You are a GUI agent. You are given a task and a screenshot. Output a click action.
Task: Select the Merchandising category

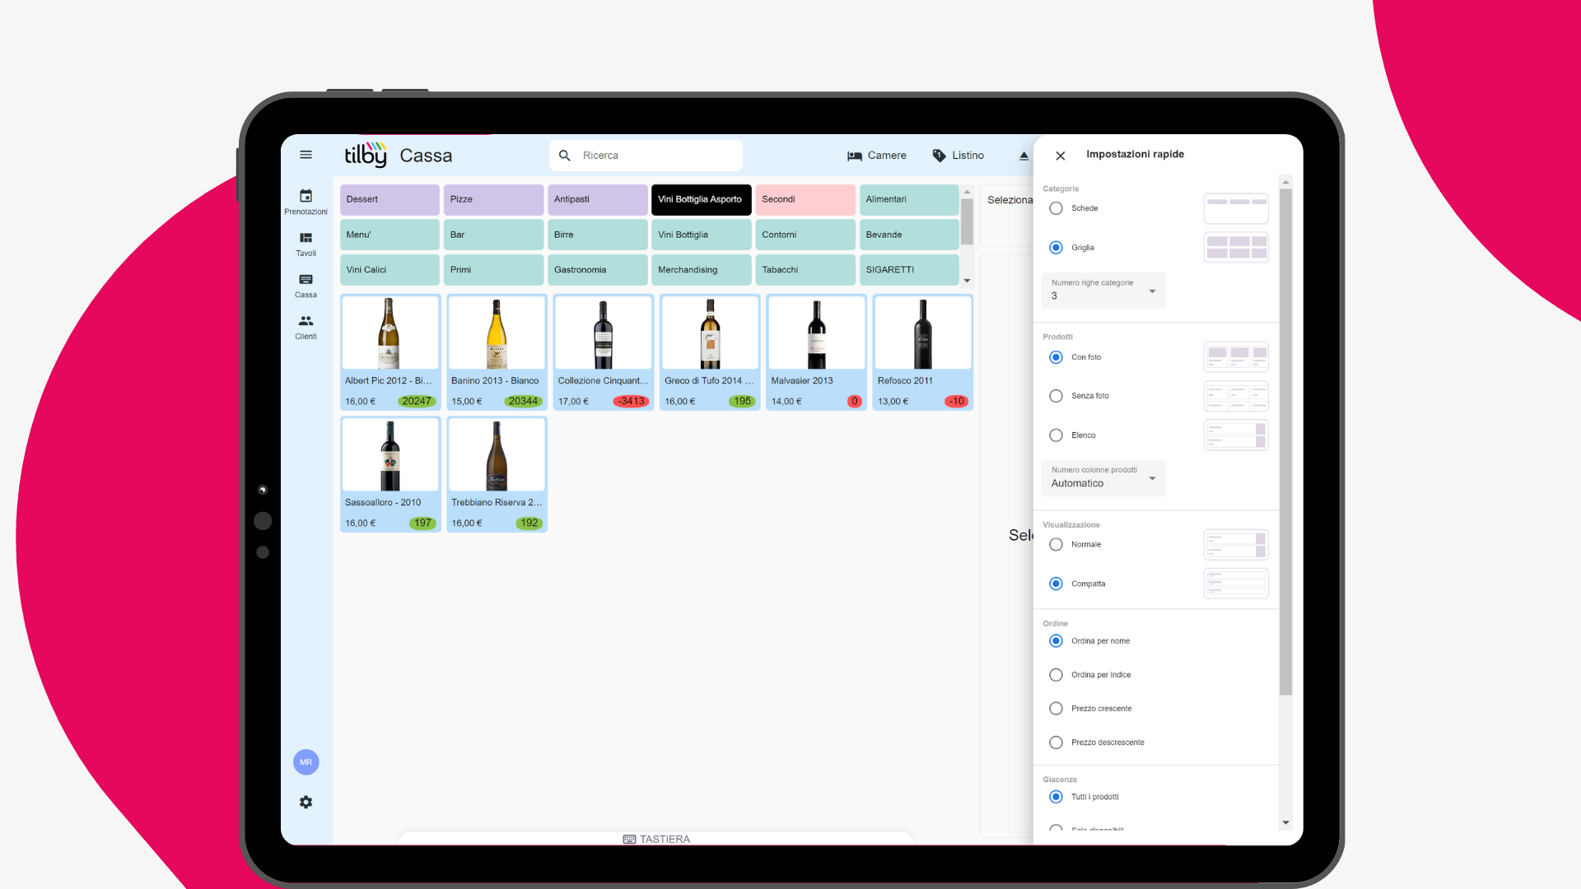tap(702, 270)
